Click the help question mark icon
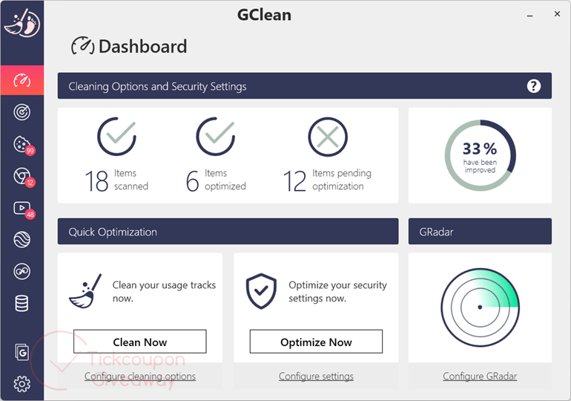The height and width of the screenshot is (401, 571). coord(533,86)
